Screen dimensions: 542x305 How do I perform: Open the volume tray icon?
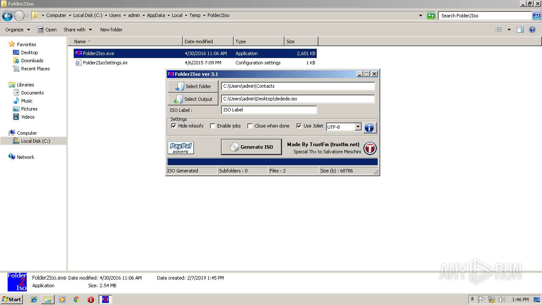tap(501, 299)
